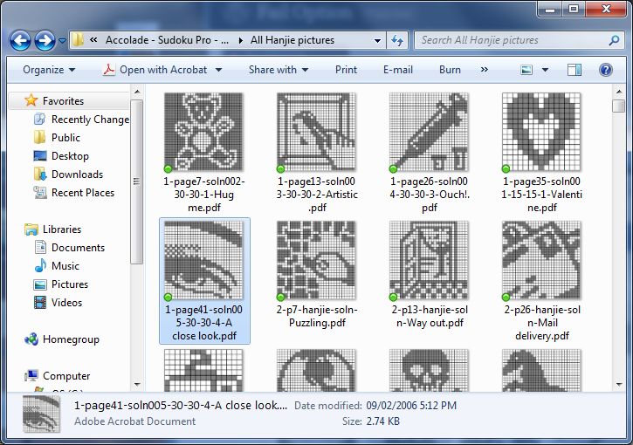Select the Ouch! syringe thumbnail
Image resolution: width=633 pixels, height=445 pixels.
coord(429,132)
